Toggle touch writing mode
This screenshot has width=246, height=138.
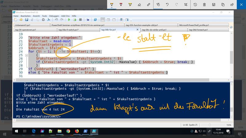158,5
